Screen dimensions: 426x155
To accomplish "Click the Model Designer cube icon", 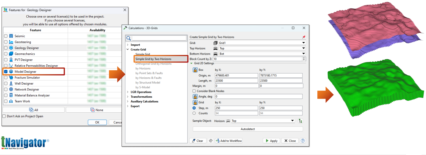I will coord(11,72).
